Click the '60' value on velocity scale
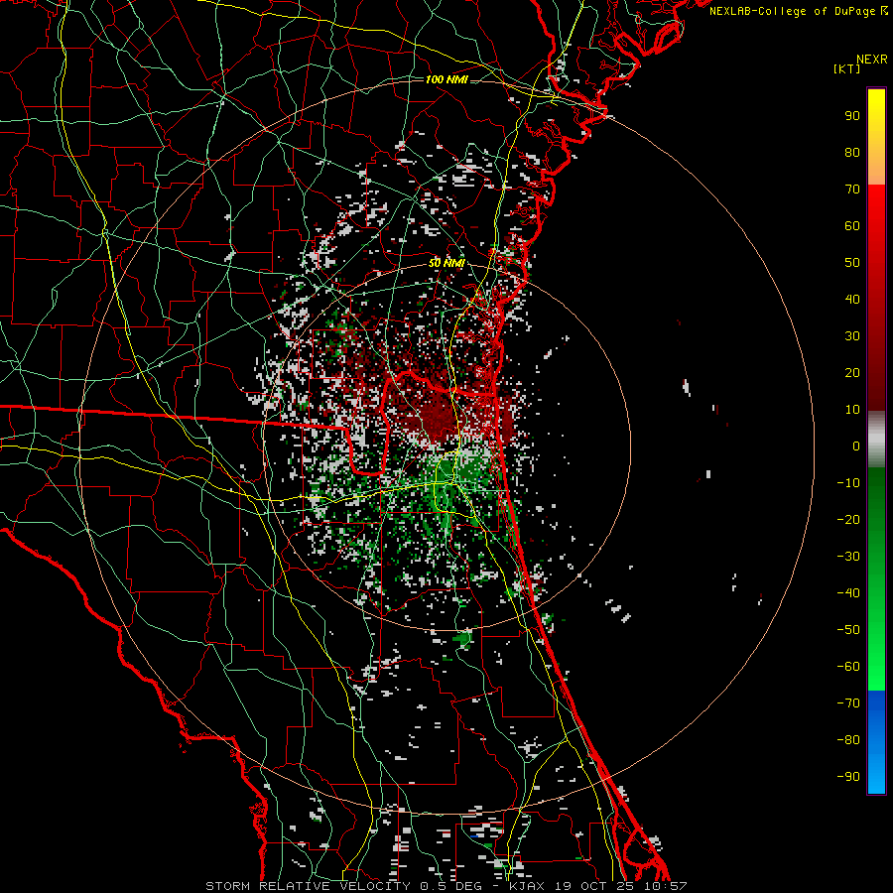The height and width of the screenshot is (893, 893). pyautogui.click(x=852, y=225)
